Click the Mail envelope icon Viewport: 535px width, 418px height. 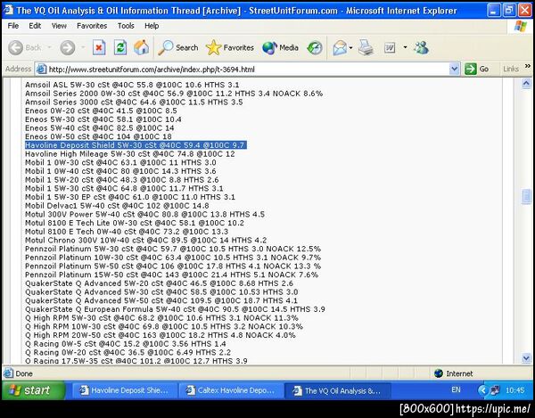pos(340,48)
